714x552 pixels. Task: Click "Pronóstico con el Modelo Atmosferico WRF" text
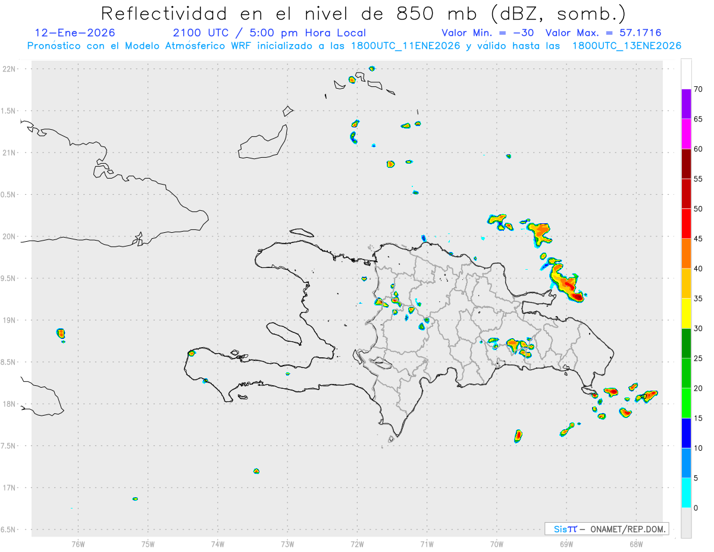[140, 46]
